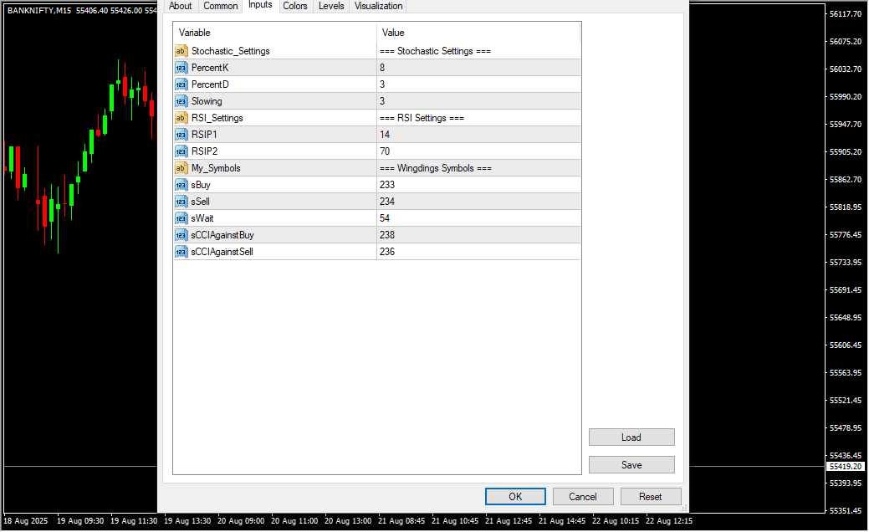Save current inputs to a file
Image resolution: width=869 pixels, height=532 pixels.
click(x=631, y=465)
